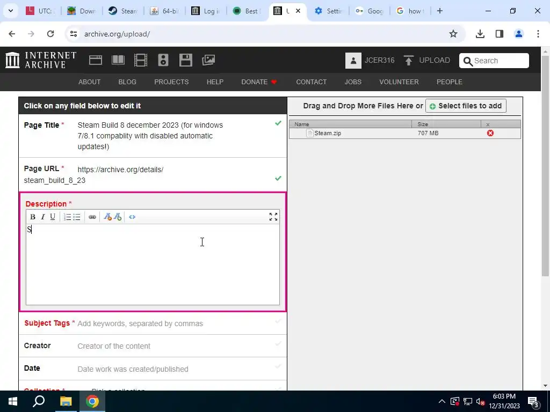Click the JCER316 user avatar

(x=353, y=60)
